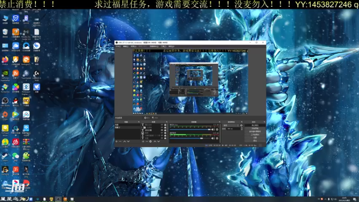Viewport: 359px width, 202px height.
Task: Open Firefox from the desktop
Action: click(x=5, y=60)
